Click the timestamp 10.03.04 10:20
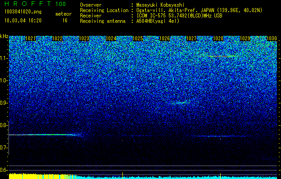Screen dimensions: 281x179 pos(23,21)
